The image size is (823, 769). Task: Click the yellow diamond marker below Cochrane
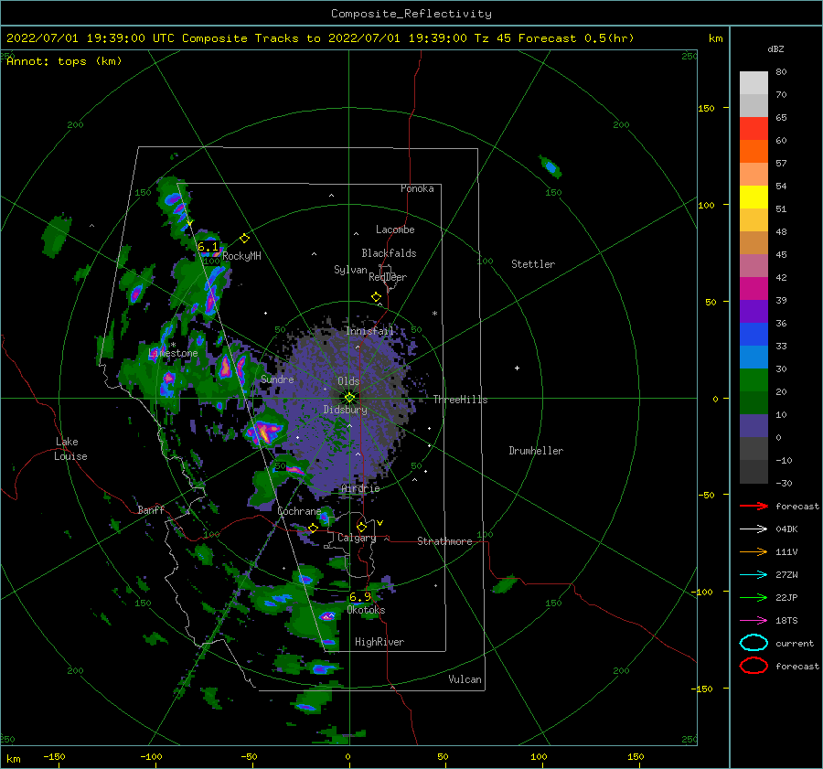[313, 529]
